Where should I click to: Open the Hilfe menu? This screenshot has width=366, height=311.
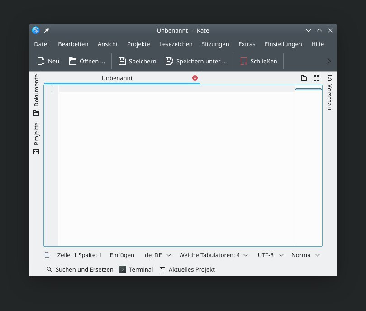pyautogui.click(x=318, y=44)
